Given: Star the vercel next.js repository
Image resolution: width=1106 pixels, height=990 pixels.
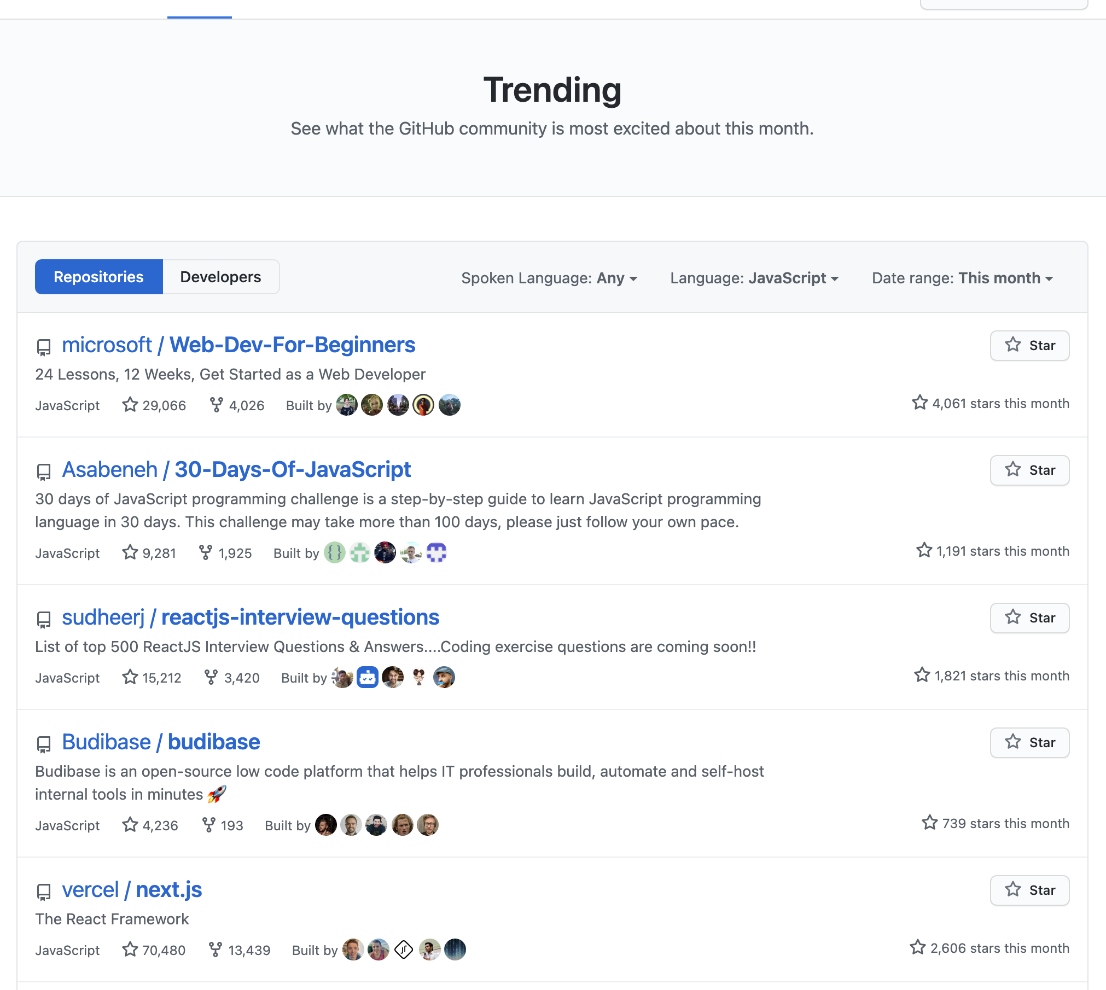Looking at the screenshot, I should (x=1029, y=890).
